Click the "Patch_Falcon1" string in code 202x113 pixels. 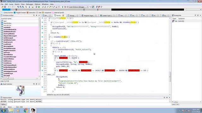[82, 50]
